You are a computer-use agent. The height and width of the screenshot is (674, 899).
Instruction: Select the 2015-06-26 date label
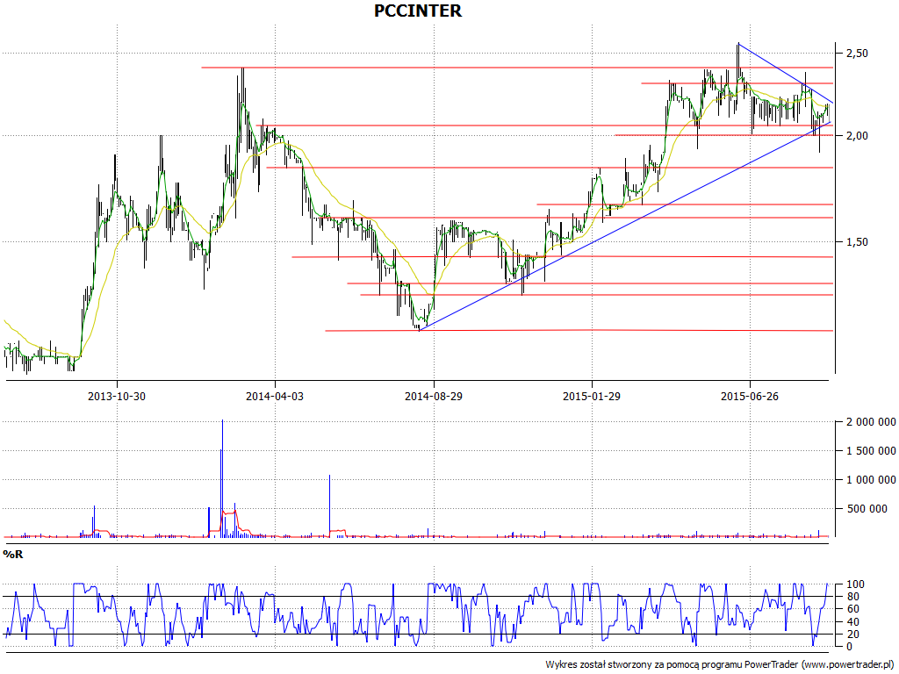(x=750, y=396)
